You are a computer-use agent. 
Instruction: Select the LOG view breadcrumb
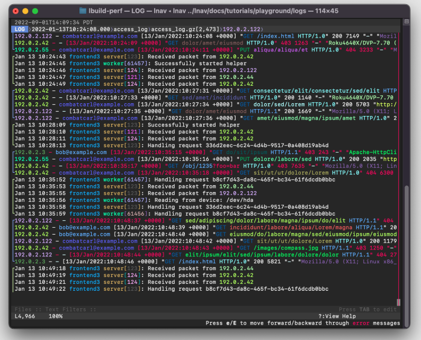point(20,29)
